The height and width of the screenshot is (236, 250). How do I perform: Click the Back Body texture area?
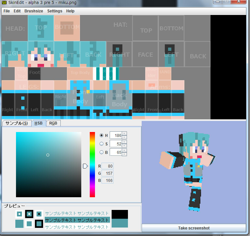coord(119,99)
